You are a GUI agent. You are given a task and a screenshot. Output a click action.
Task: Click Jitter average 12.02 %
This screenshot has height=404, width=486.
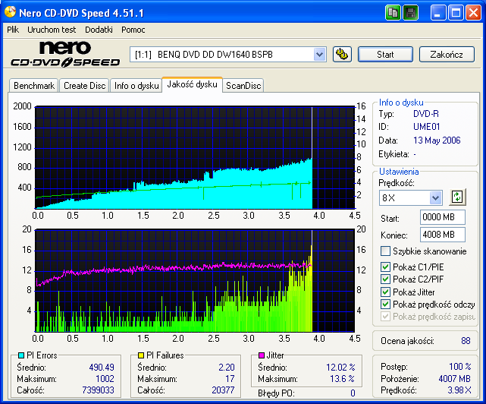tap(340, 368)
